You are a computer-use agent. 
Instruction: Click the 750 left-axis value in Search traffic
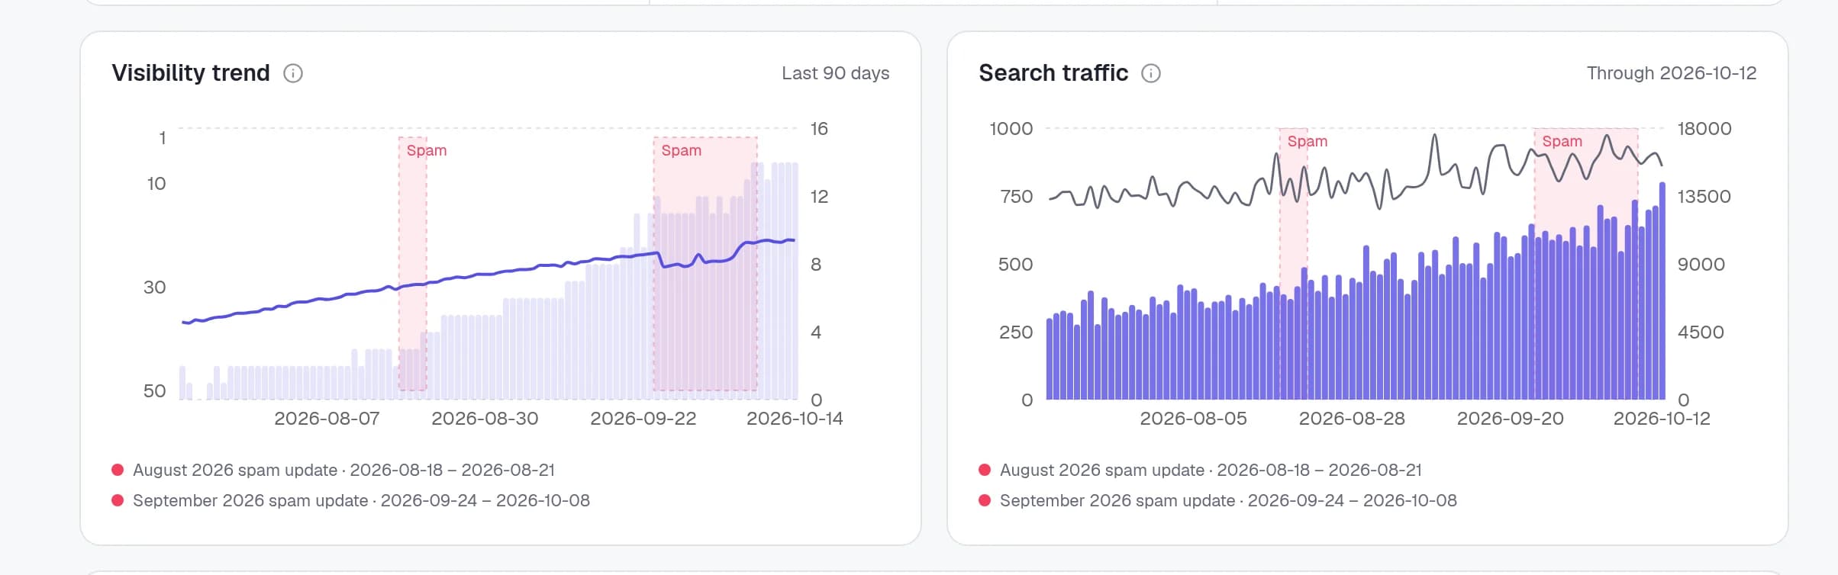(x=1017, y=197)
